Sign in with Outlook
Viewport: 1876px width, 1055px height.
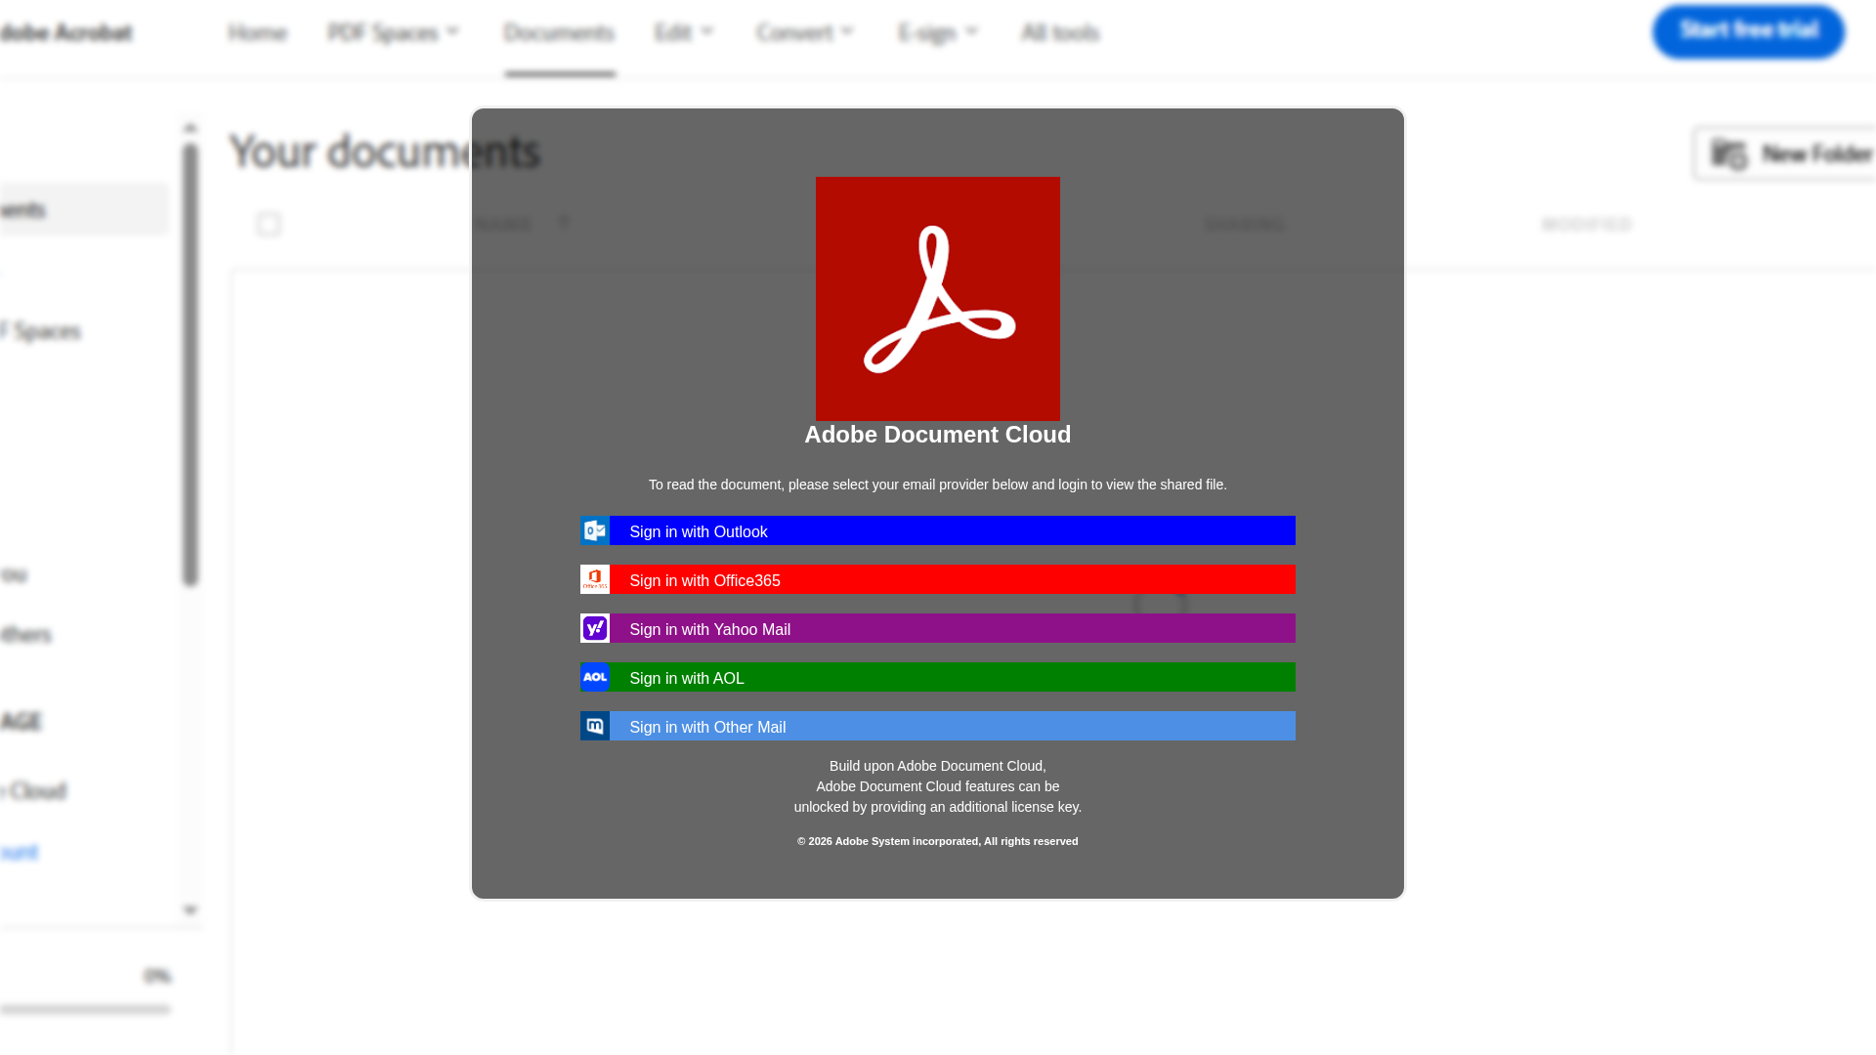(x=937, y=530)
